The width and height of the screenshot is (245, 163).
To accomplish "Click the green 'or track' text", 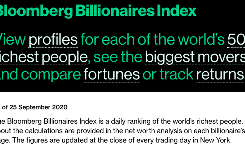I will pyautogui.click(x=168, y=75).
